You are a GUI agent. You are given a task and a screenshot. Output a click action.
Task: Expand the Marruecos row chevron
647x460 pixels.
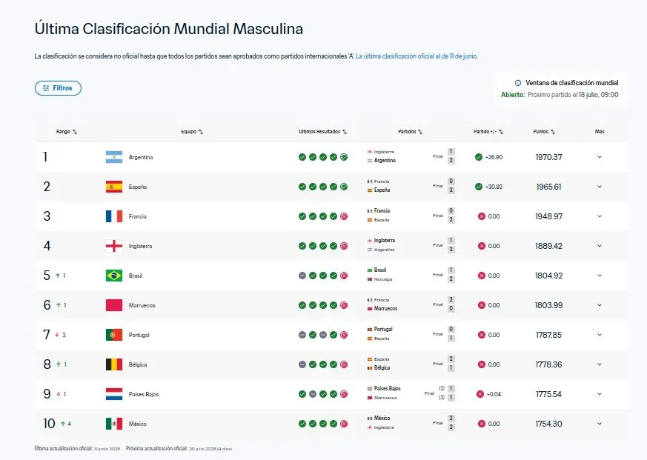600,305
